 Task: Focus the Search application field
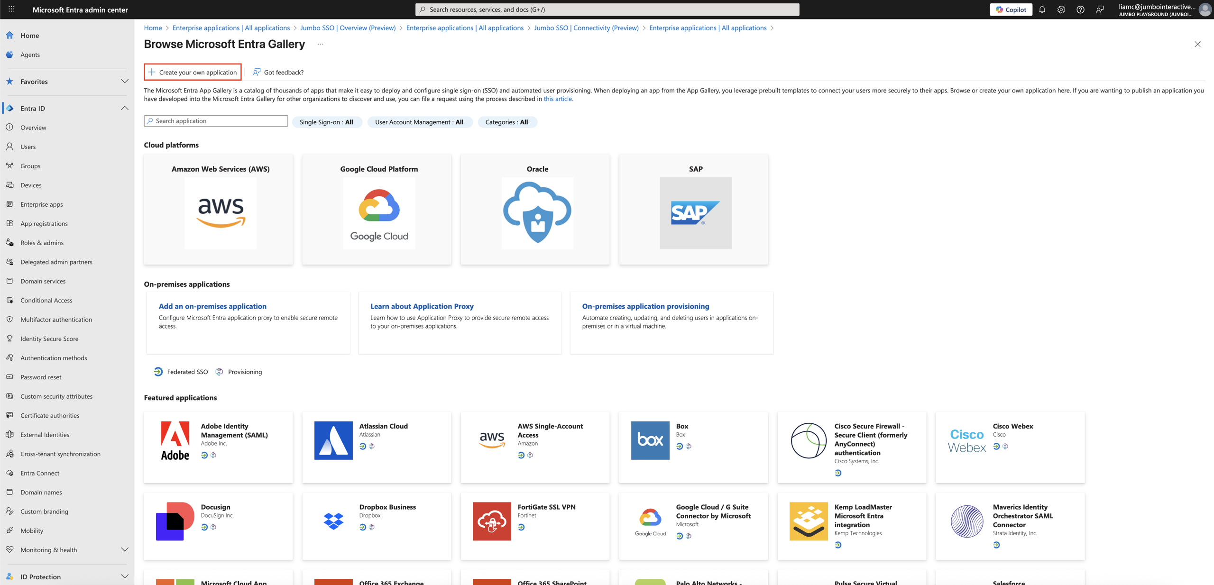pyautogui.click(x=216, y=121)
